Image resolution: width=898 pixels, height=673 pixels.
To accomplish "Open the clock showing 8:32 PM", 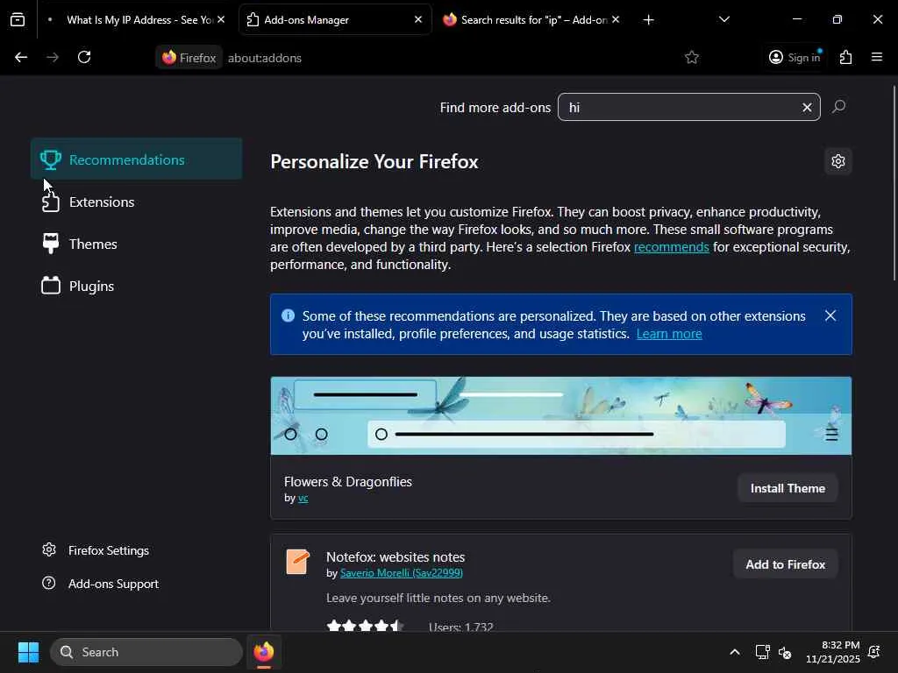I will click(833, 652).
